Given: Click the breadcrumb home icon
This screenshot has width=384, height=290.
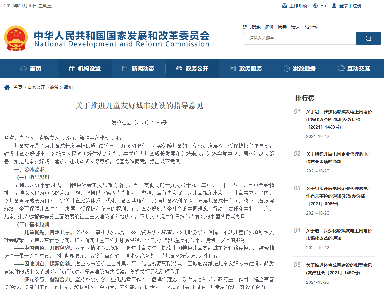Looking at the screenshot, I should tap(7, 87).
